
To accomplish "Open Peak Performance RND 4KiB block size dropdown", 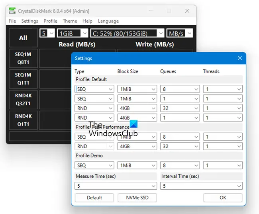I will [137, 146].
